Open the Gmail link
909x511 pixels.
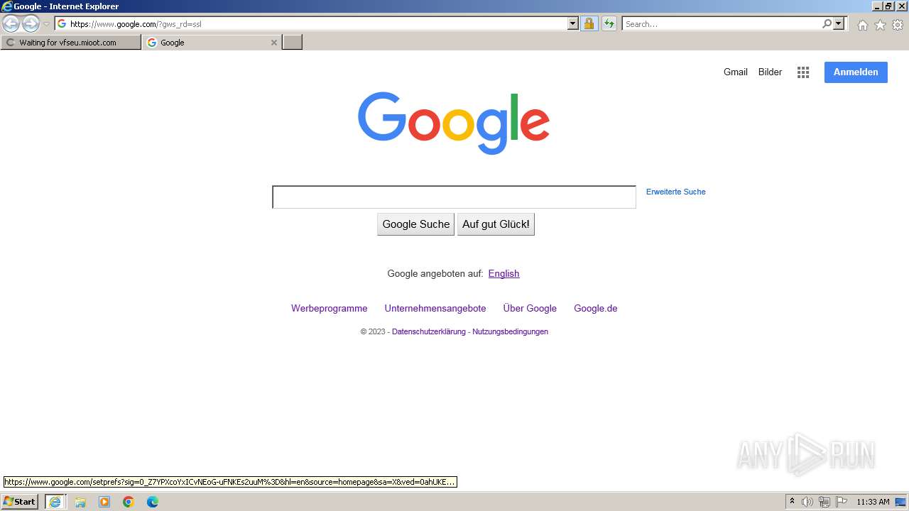[x=736, y=72]
